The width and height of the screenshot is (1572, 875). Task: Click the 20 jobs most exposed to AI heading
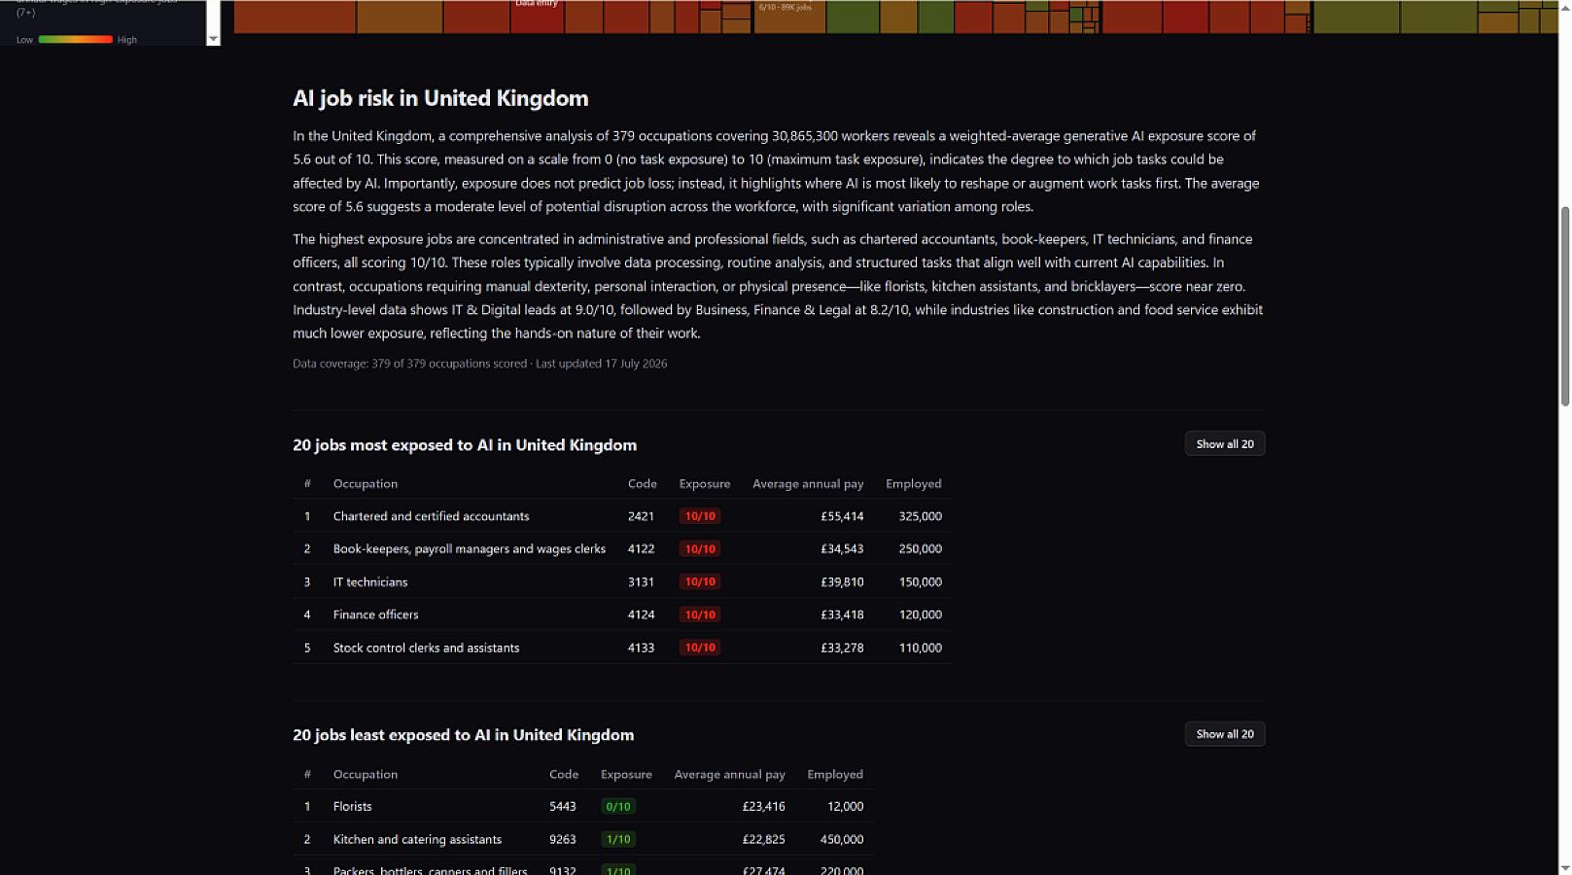465,445
